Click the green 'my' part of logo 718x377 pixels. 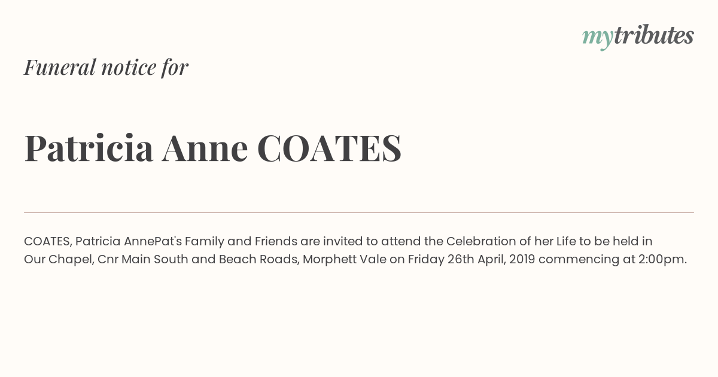[x=597, y=37]
